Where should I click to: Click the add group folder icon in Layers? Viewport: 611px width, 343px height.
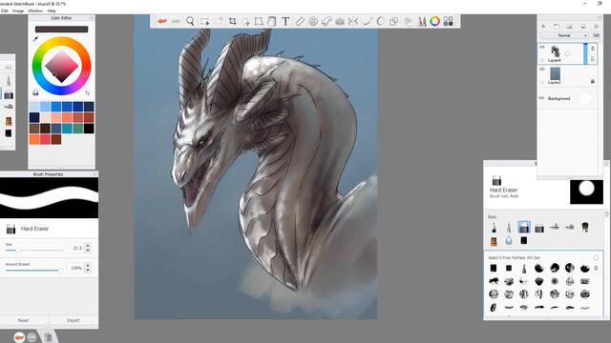click(557, 27)
